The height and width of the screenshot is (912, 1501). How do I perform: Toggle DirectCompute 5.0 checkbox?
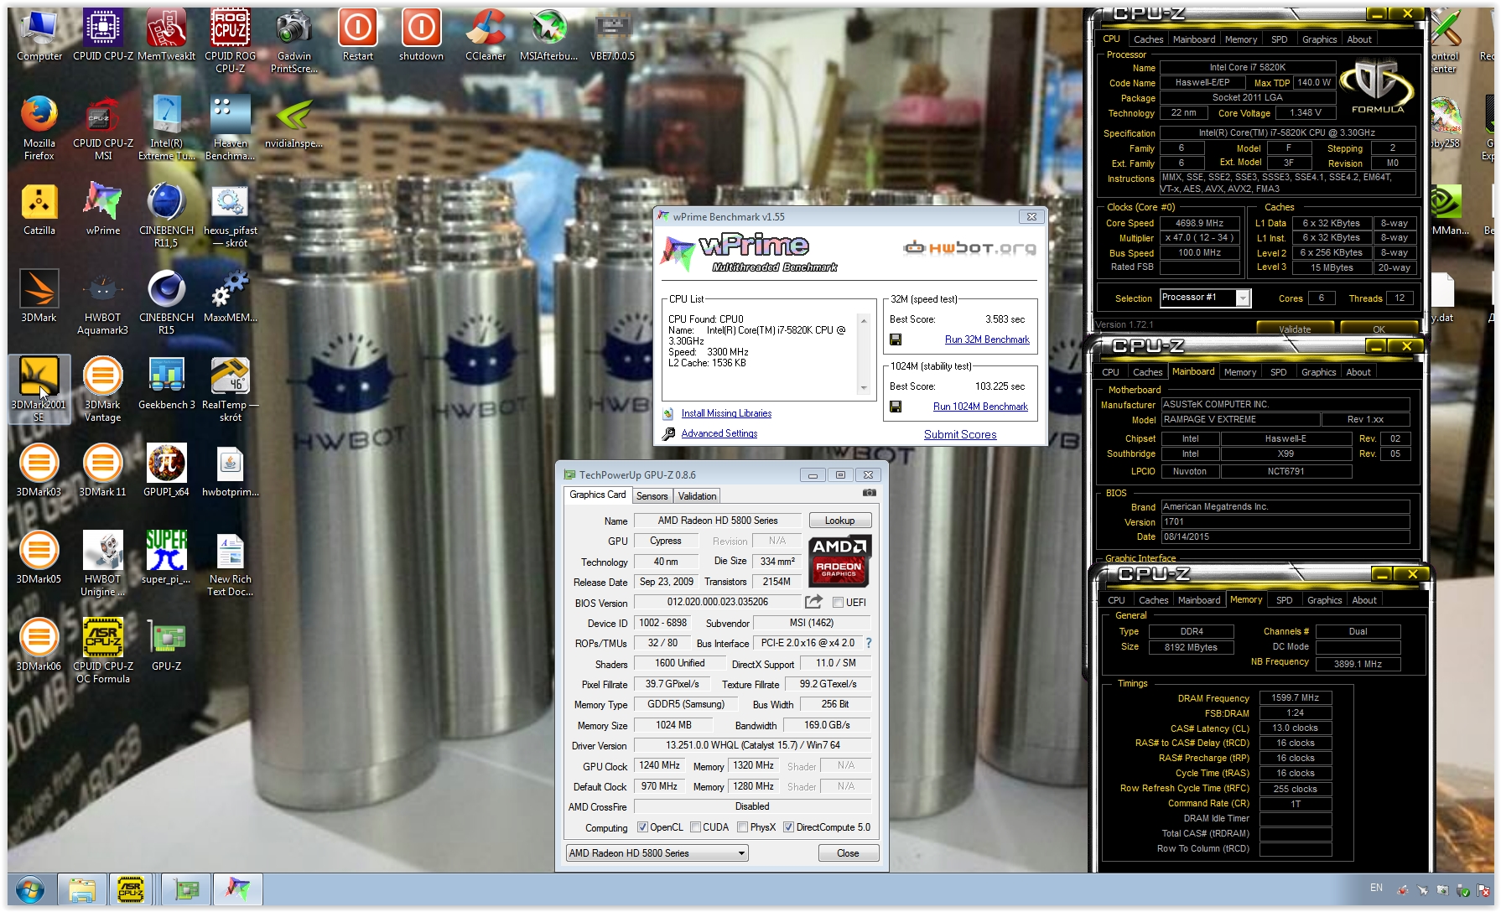788,827
